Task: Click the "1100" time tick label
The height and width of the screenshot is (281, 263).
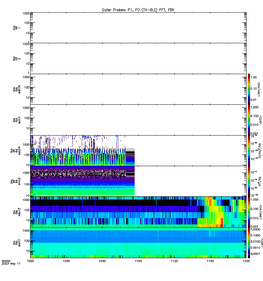Action: click(138, 261)
